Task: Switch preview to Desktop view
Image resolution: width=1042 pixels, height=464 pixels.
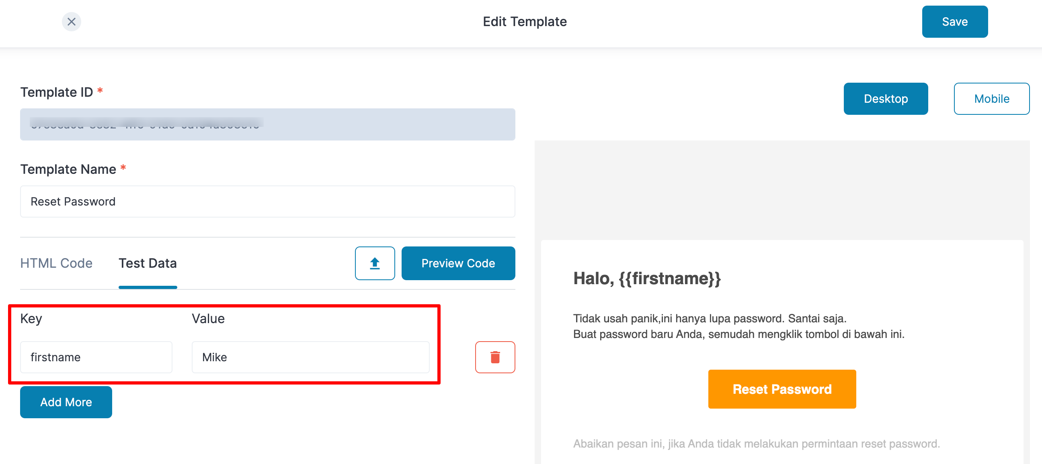Action: click(886, 98)
